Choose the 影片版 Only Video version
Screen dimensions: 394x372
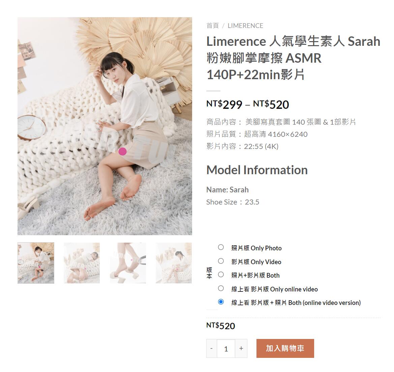pos(221,261)
